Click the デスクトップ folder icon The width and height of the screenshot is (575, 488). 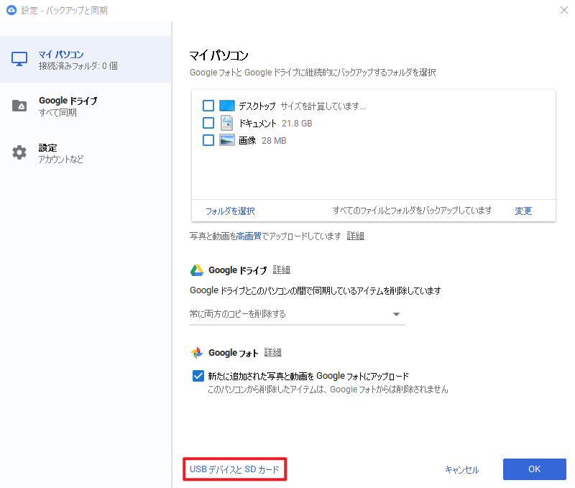pos(227,106)
